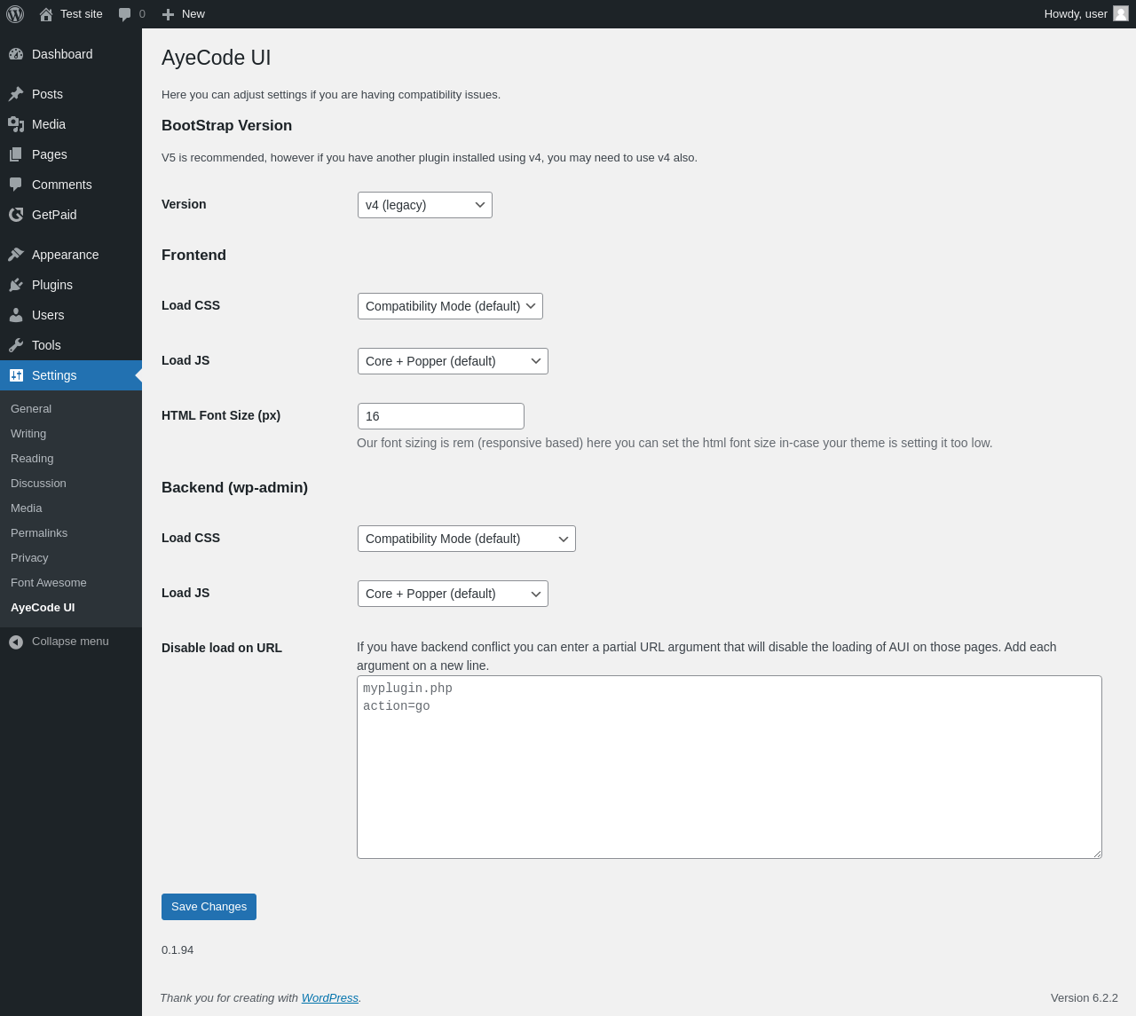The image size is (1136, 1016).
Task: Open the Settings menu label
Action: tap(54, 375)
